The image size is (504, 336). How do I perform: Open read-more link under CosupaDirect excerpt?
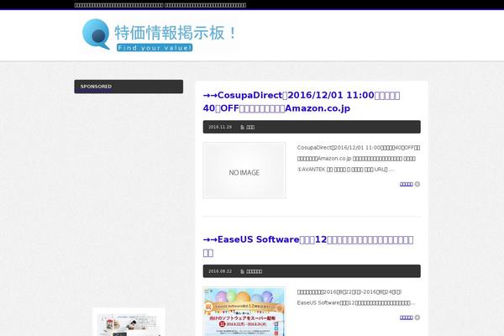pyautogui.click(x=407, y=184)
